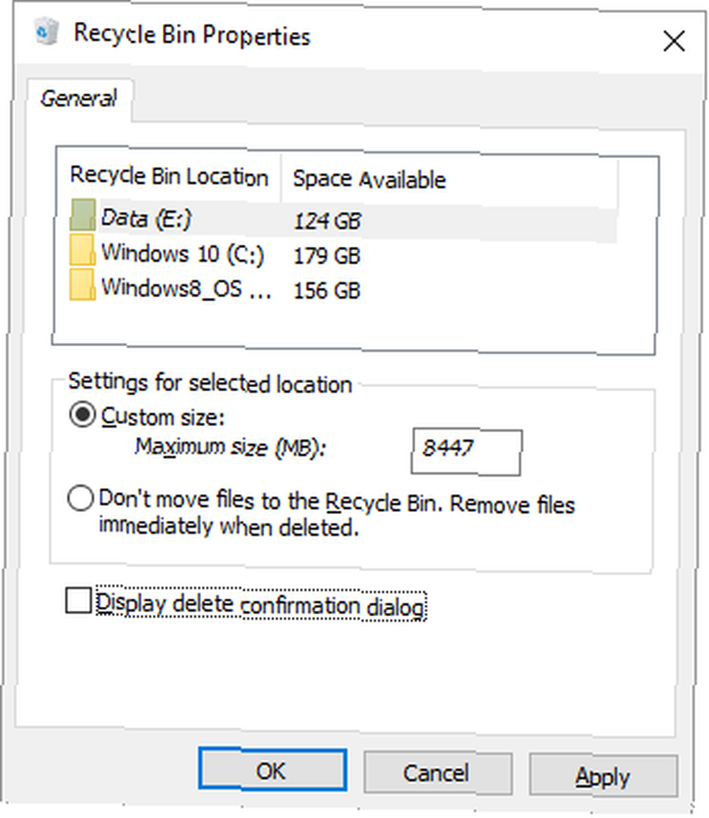The height and width of the screenshot is (818, 709).
Task: Select the Data (E:) drive folder icon
Action: tap(83, 215)
